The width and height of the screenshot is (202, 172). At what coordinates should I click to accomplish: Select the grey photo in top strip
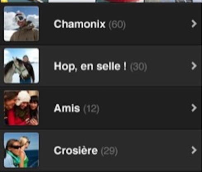coord(168,1)
